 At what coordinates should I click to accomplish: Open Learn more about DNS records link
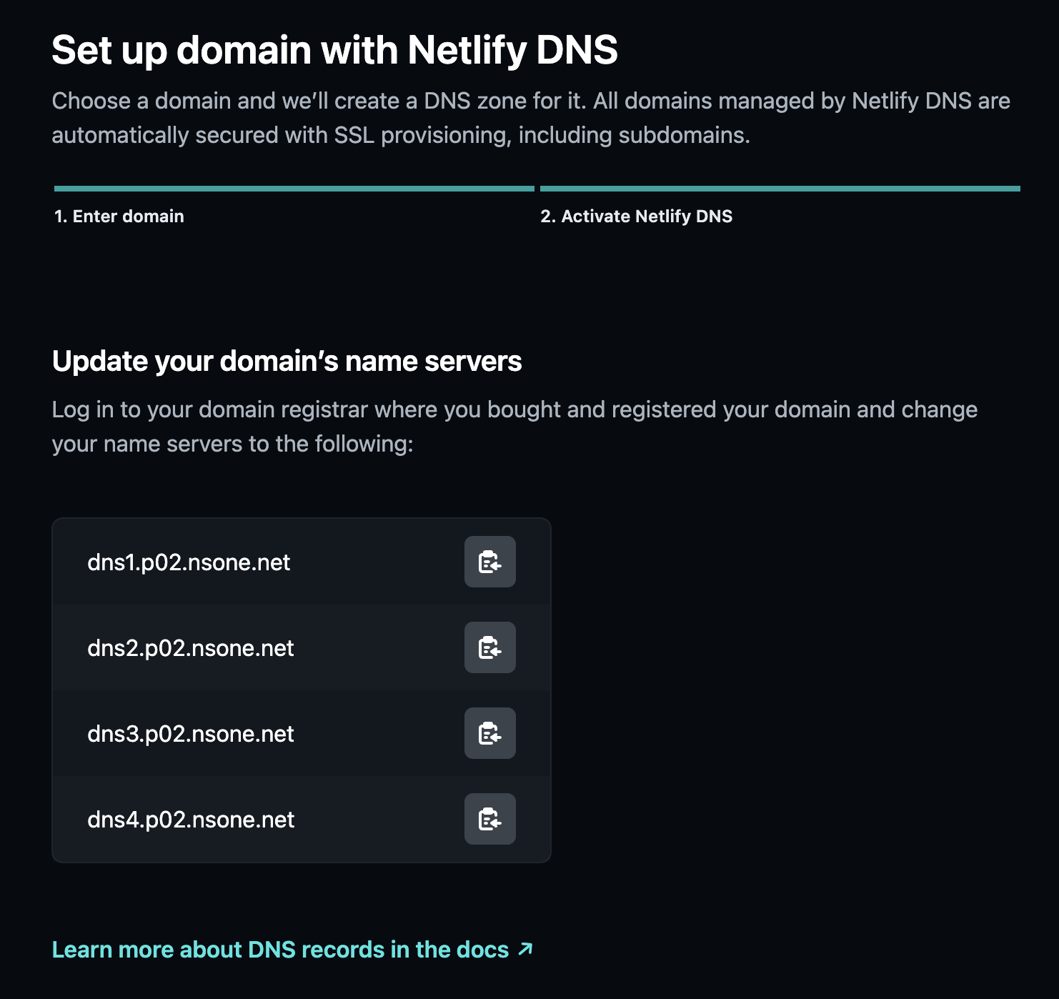[280, 950]
